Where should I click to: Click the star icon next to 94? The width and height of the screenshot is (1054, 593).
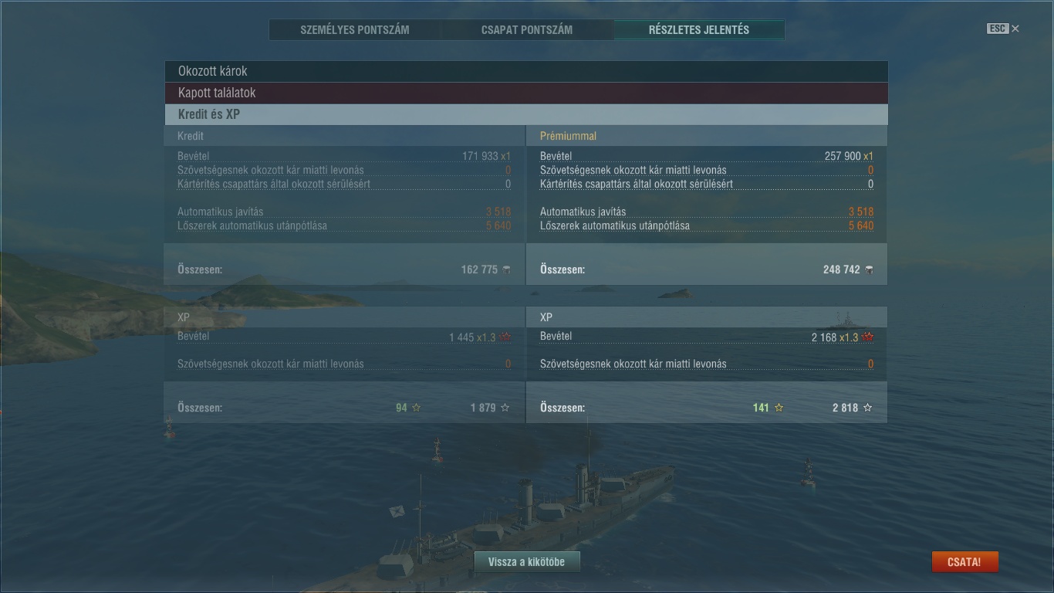click(x=416, y=408)
